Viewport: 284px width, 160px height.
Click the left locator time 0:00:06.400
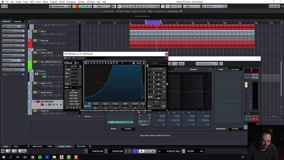[97, 151]
